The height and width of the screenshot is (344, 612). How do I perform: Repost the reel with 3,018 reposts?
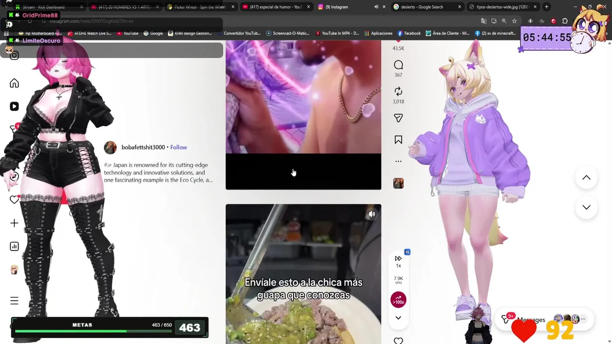click(398, 91)
